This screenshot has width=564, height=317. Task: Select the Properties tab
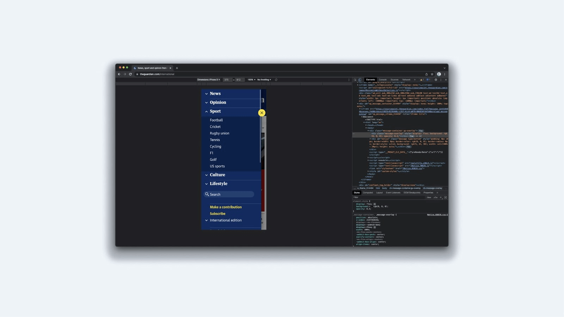428,193
